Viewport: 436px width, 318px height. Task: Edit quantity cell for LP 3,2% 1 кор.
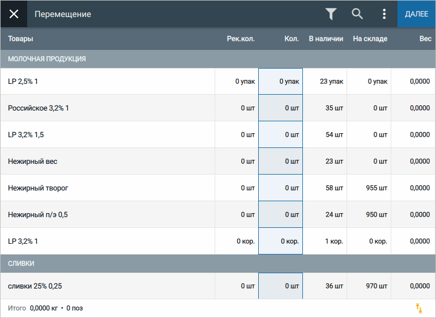coord(280,241)
